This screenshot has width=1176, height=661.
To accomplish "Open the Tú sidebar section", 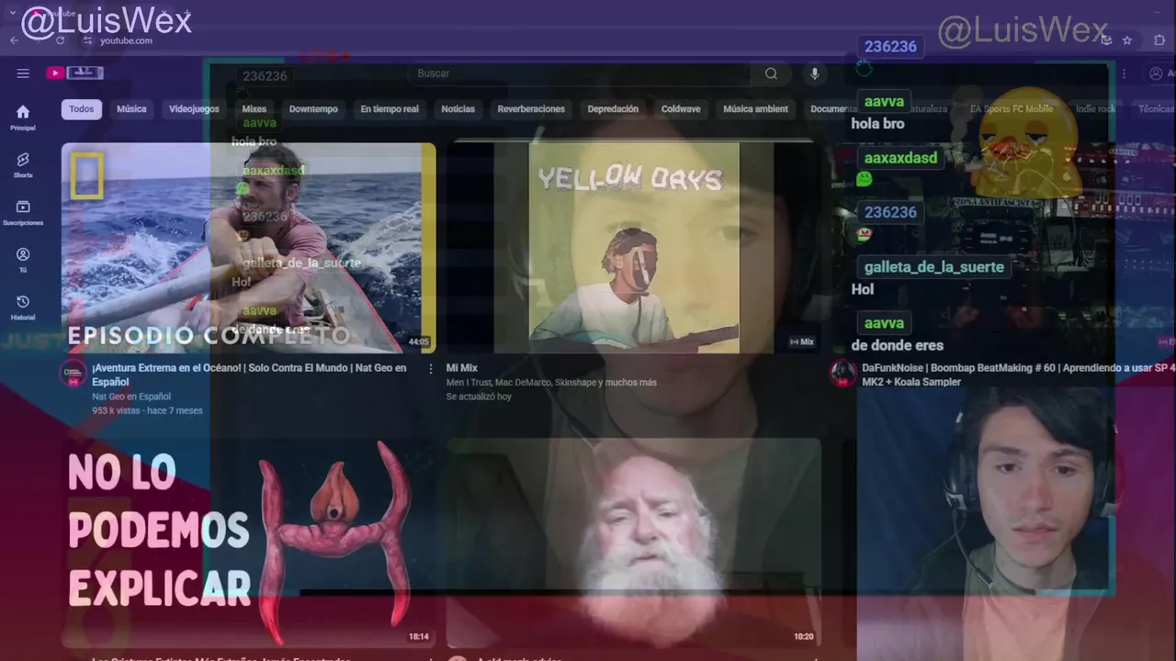I will point(23,260).
